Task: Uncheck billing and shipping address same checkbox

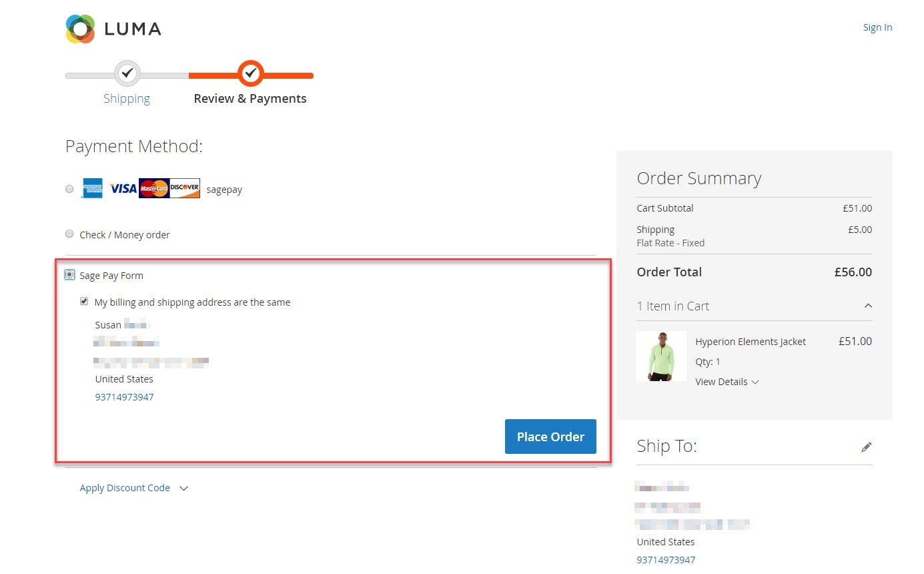Action: coord(84,302)
